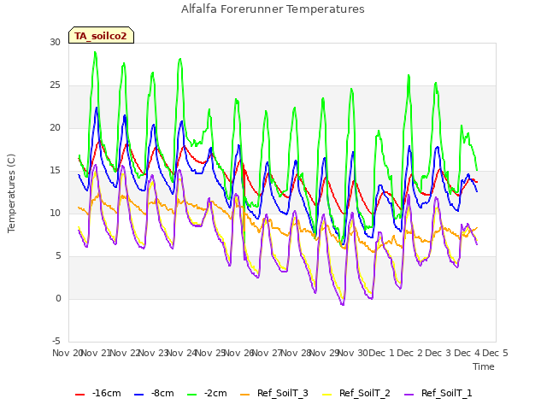This screenshot has width=547, height=410.
Task: Click the Temperatures (C) y-axis label
Action: 11,193
